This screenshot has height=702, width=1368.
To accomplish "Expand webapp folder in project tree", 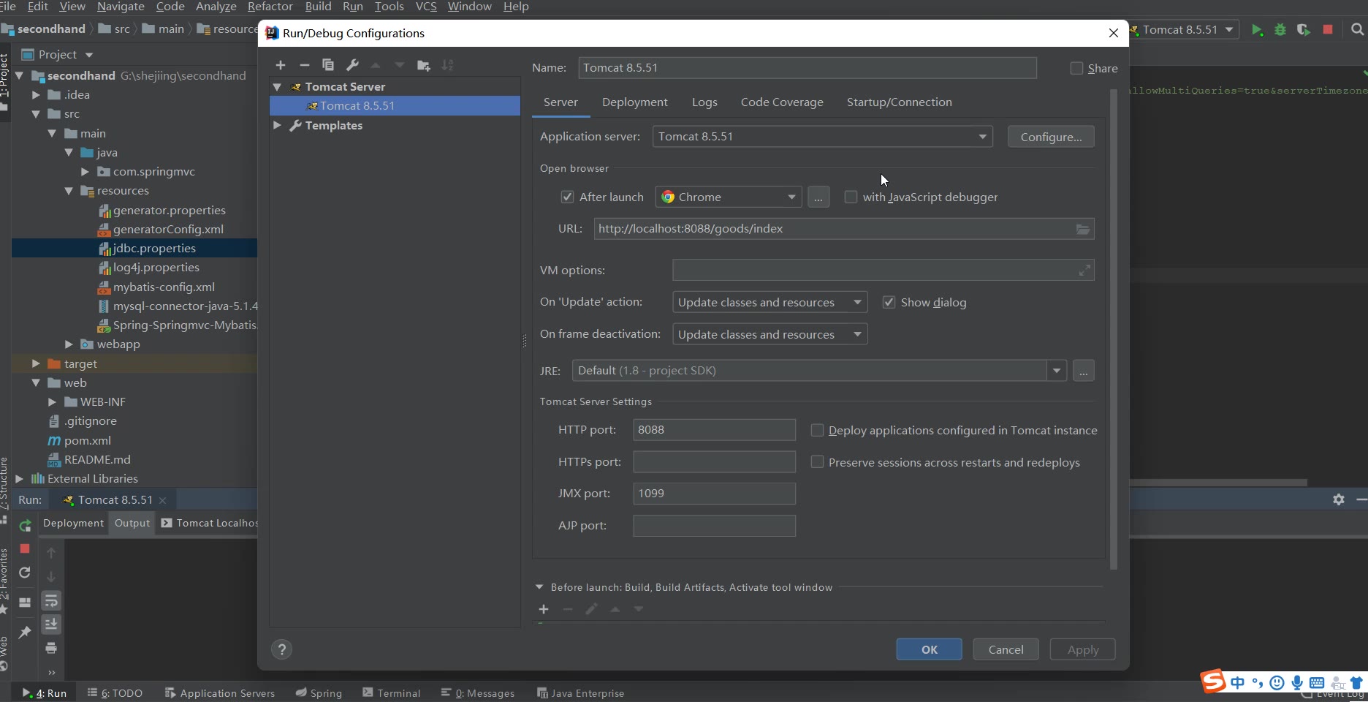I will (69, 344).
